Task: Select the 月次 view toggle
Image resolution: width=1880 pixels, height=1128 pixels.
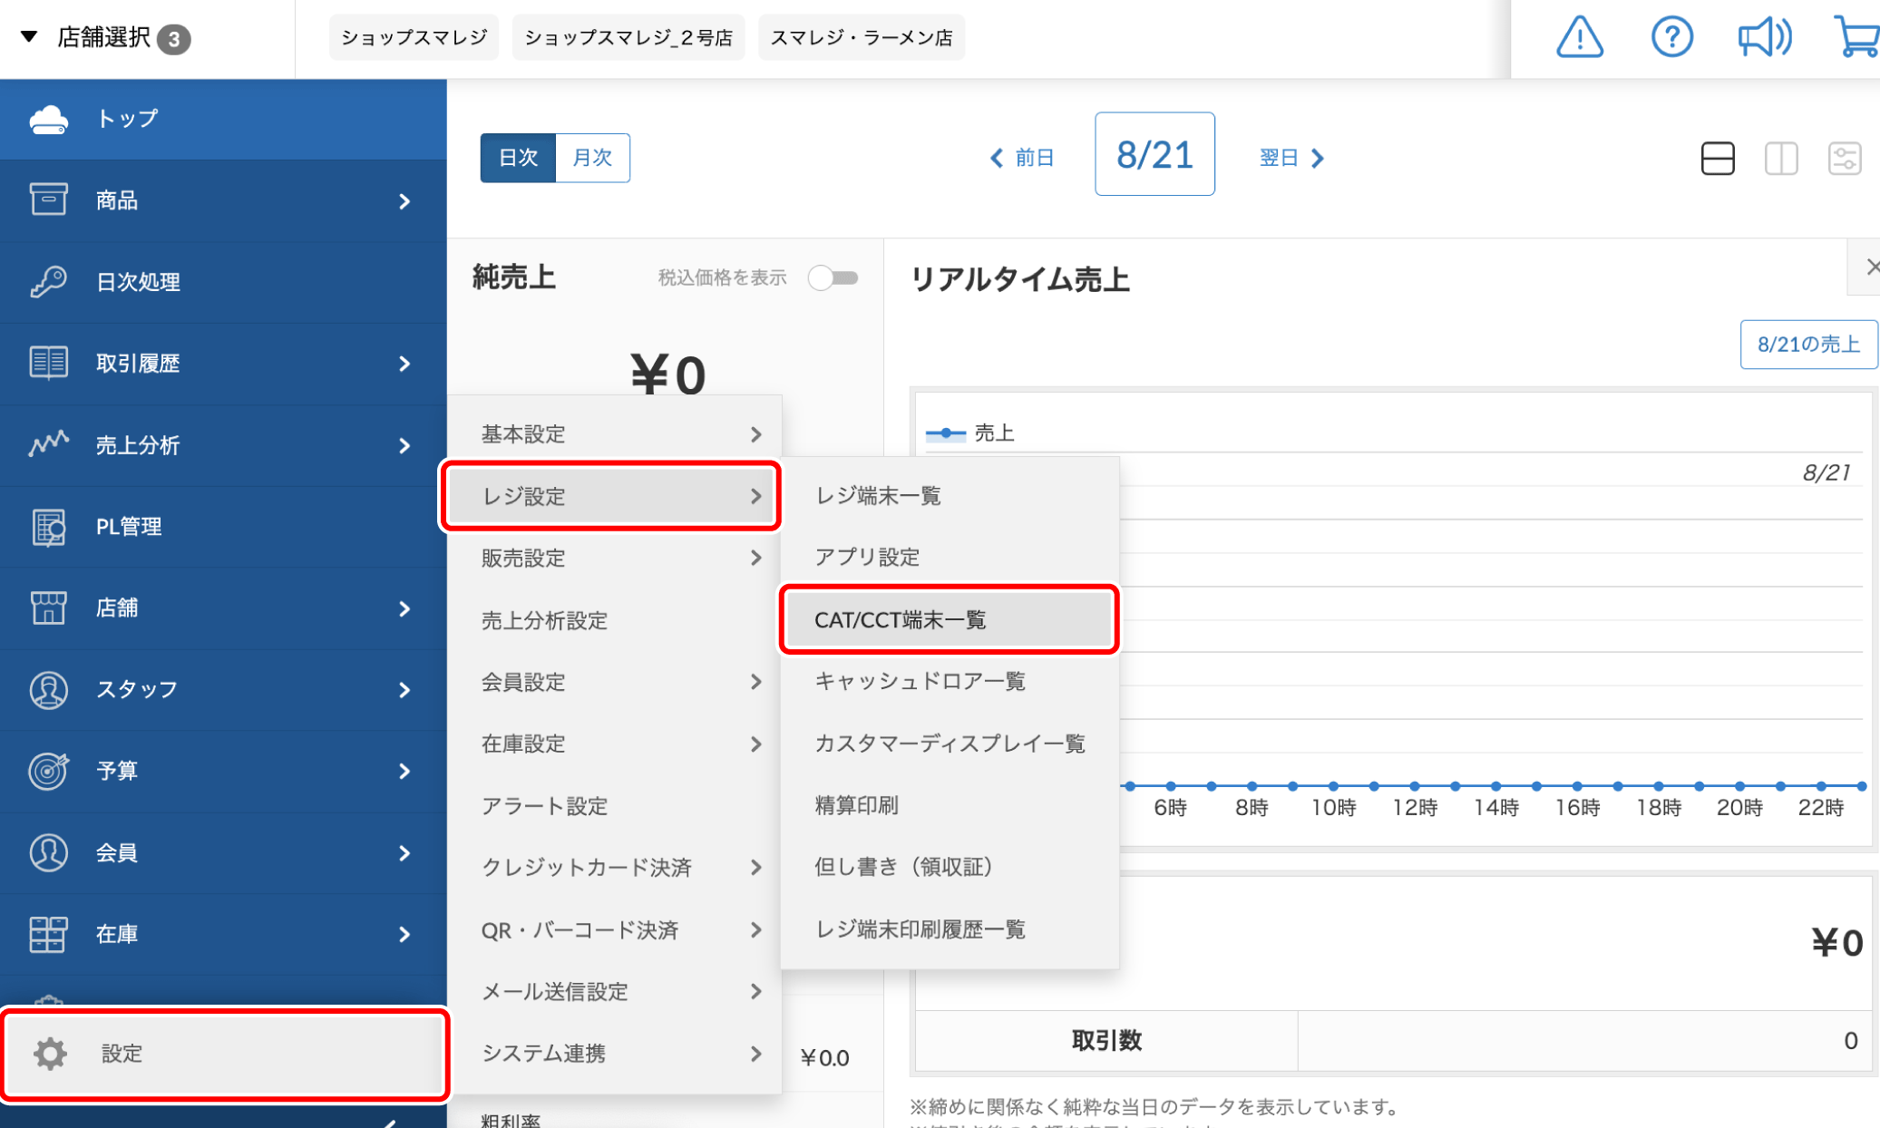Action: pos(592,158)
